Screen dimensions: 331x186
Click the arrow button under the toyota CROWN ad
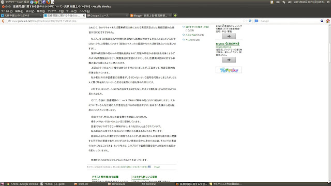pos(229,60)
